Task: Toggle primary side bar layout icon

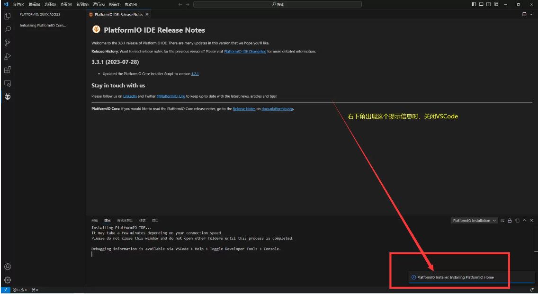Action: click(474, 4)
